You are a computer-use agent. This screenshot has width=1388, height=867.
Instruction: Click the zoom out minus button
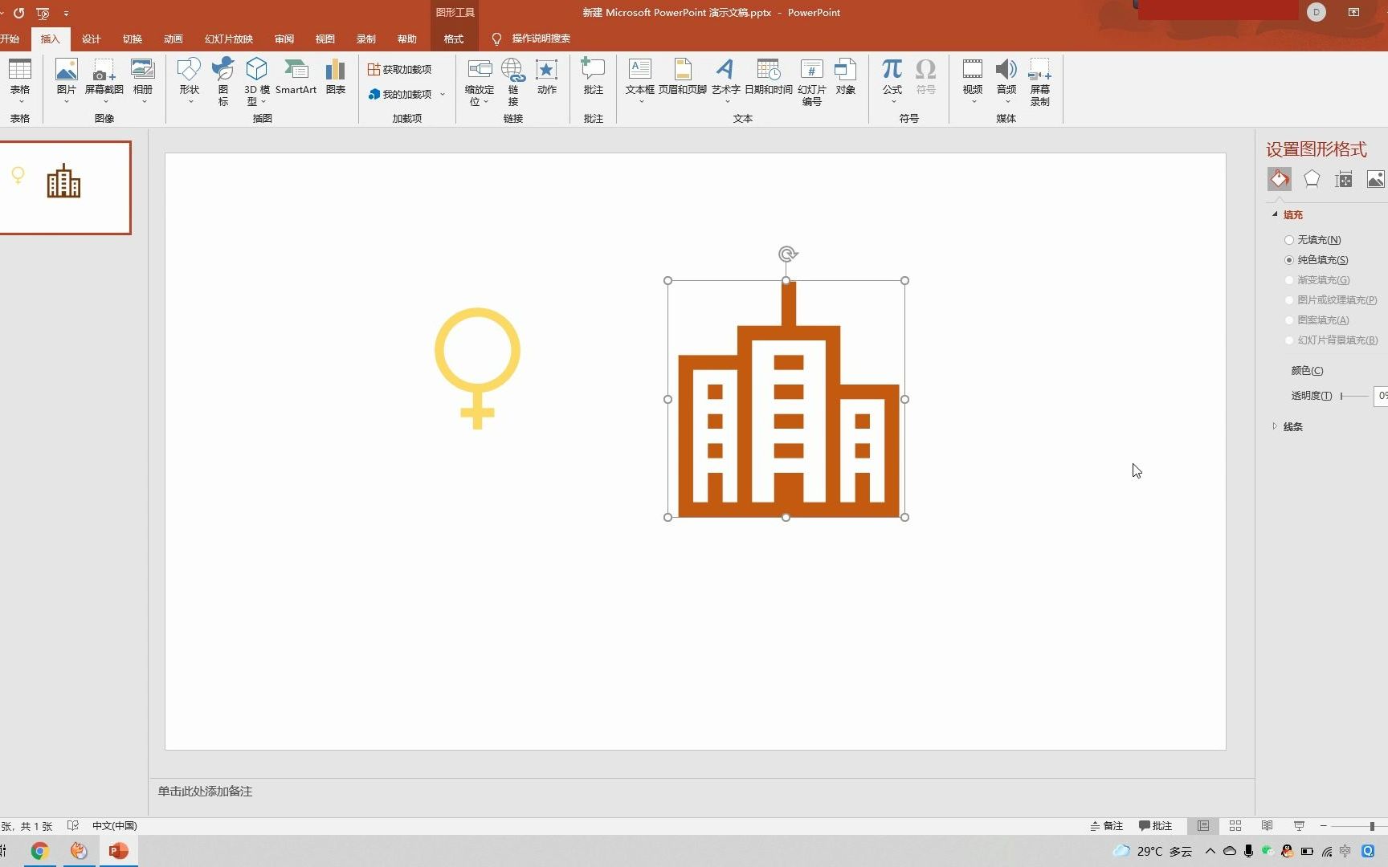pos(1323,826)
